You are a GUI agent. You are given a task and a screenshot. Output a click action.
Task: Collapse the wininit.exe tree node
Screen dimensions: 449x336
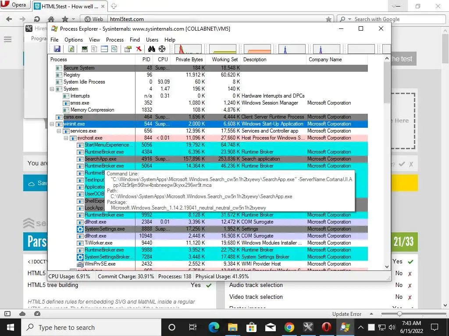(x=52, y=124)
